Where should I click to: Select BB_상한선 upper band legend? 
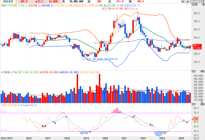[x=83, y=6]
